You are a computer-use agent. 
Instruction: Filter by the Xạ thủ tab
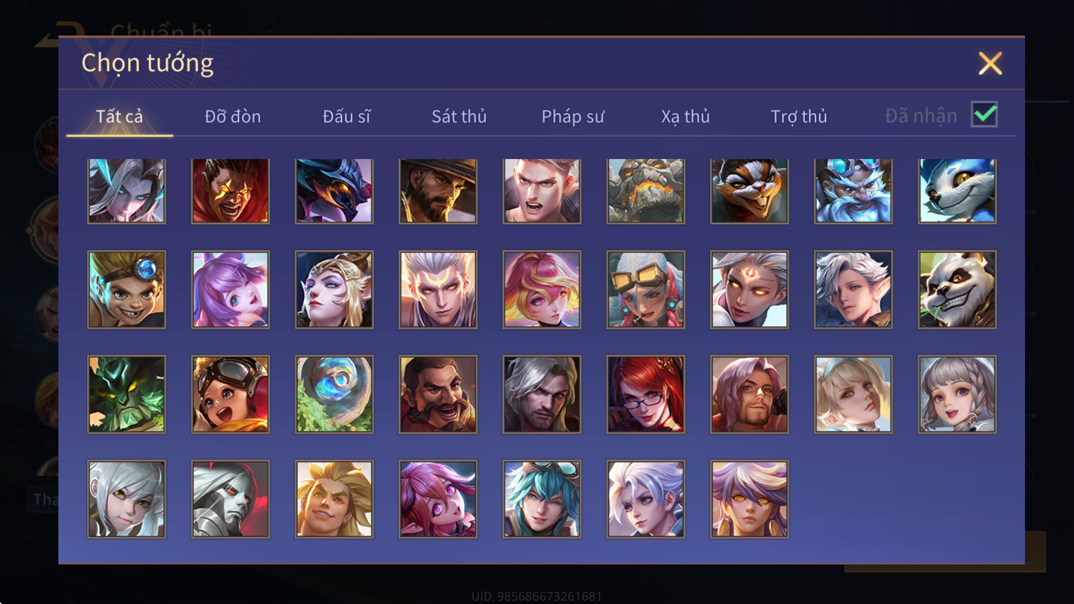click(685, 117)
